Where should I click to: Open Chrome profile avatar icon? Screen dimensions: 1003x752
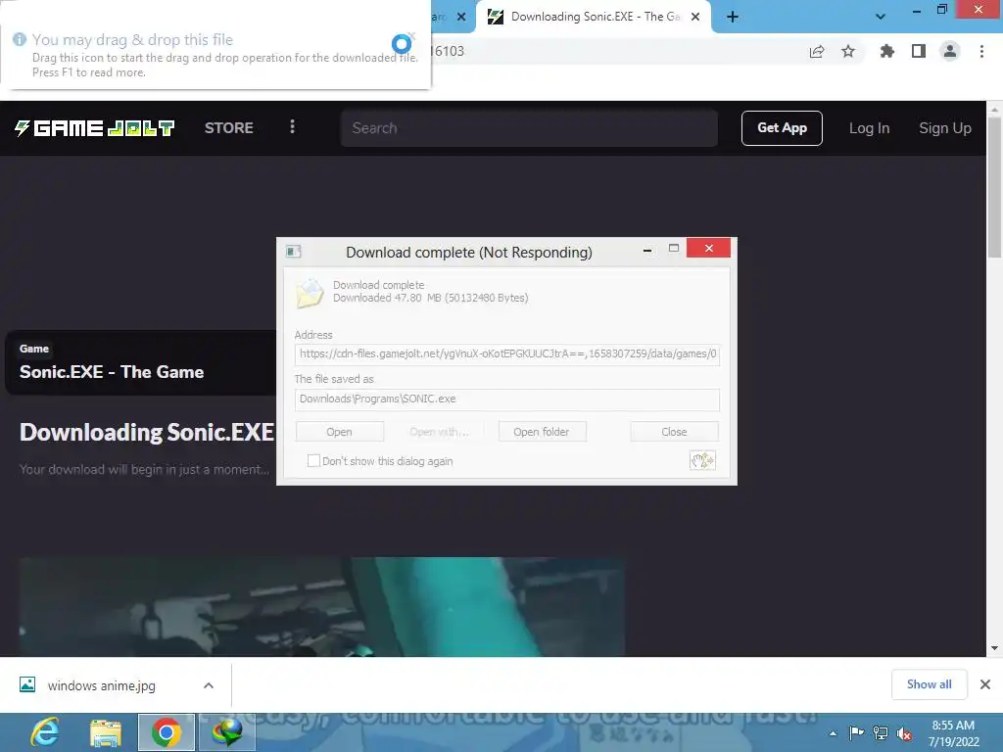[950, 51]
